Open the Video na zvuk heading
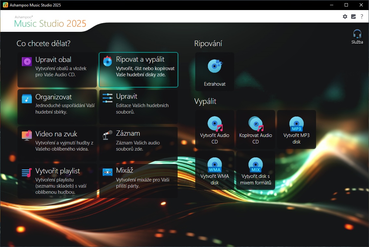Viewport: 369px width, 247px height. [x=56, y=134]
